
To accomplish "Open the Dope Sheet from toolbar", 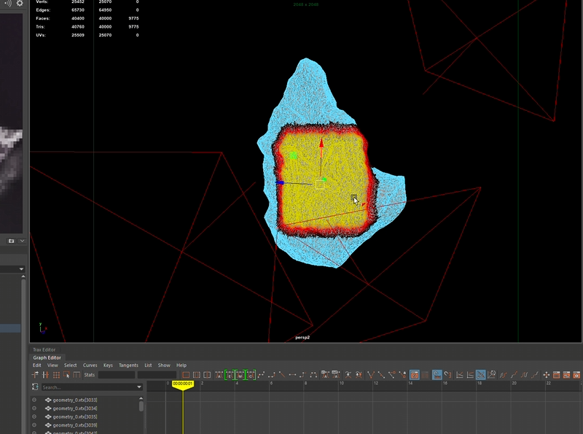I will point(557,375).
